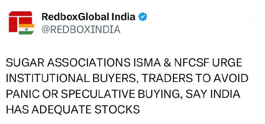The height and width of the screenshot is (124, 265).
Task: Click the word ADEQUATE in tweet
Action: tap(62, 109)
